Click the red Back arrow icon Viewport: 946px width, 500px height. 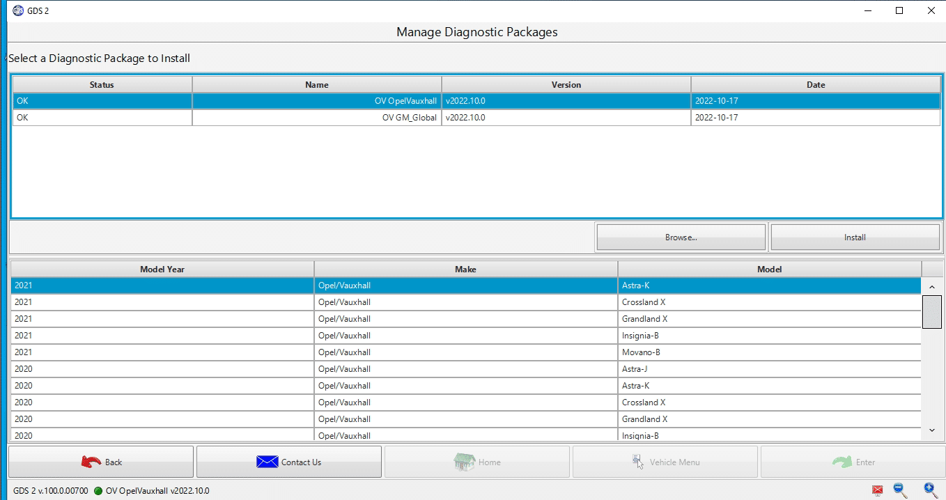pyautogui.click(x=91, y=462)
